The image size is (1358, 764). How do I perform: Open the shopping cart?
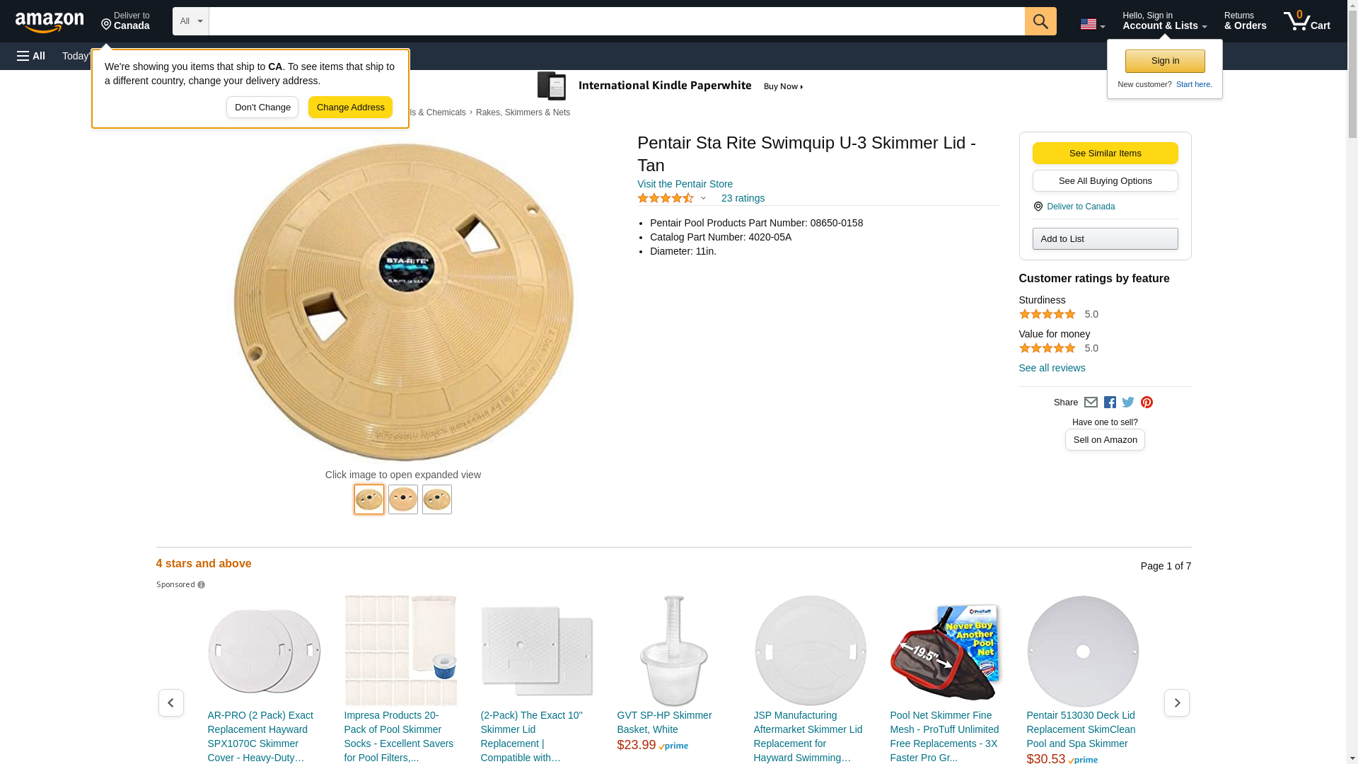point(1306,21)
